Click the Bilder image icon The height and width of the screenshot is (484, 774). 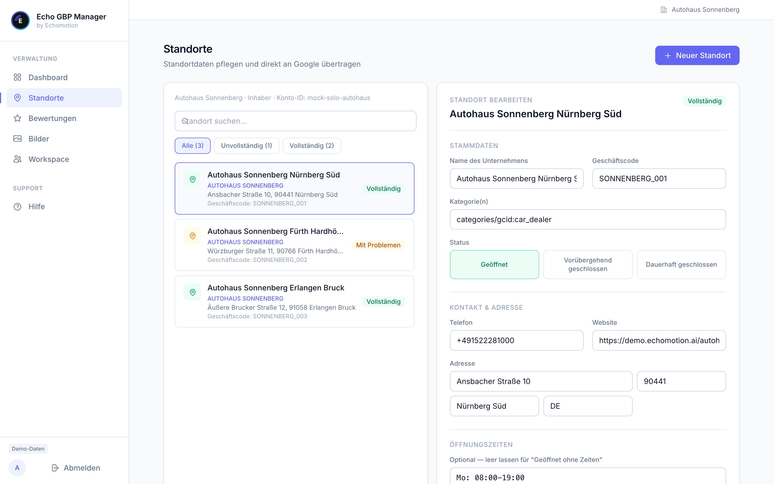17,138
